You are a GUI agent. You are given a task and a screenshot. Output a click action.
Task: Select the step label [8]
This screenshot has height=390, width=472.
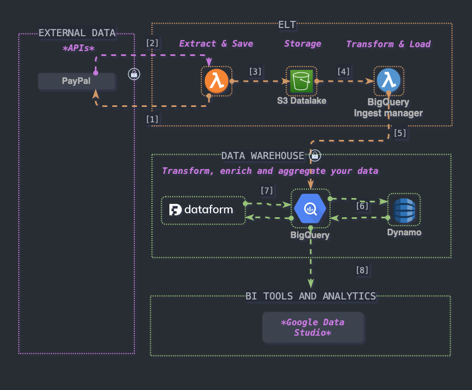(362, 270)
